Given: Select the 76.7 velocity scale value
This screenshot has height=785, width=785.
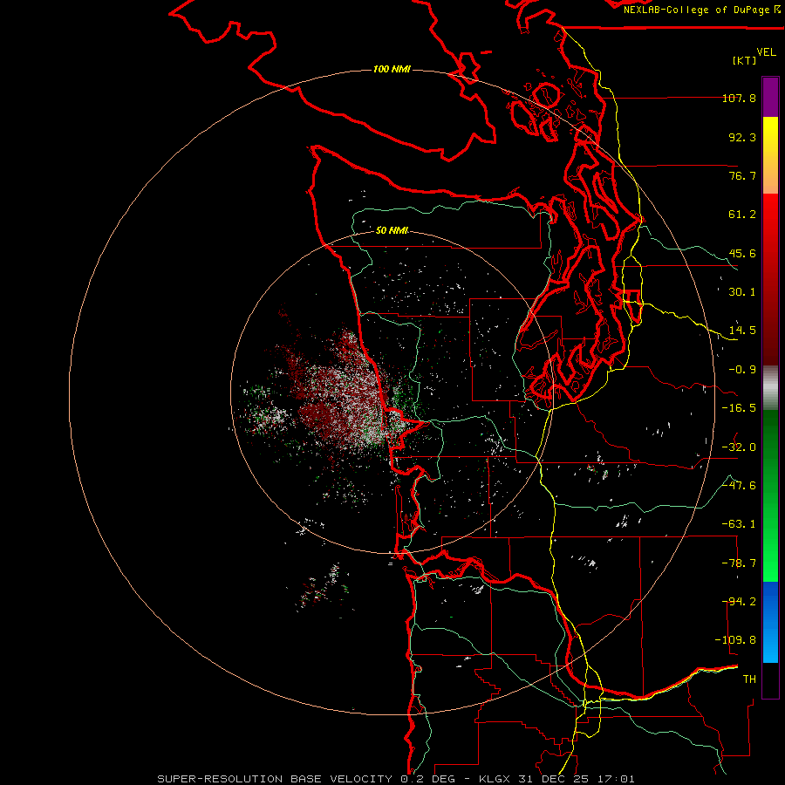Looking at the screenshot, I should [742, 175].
